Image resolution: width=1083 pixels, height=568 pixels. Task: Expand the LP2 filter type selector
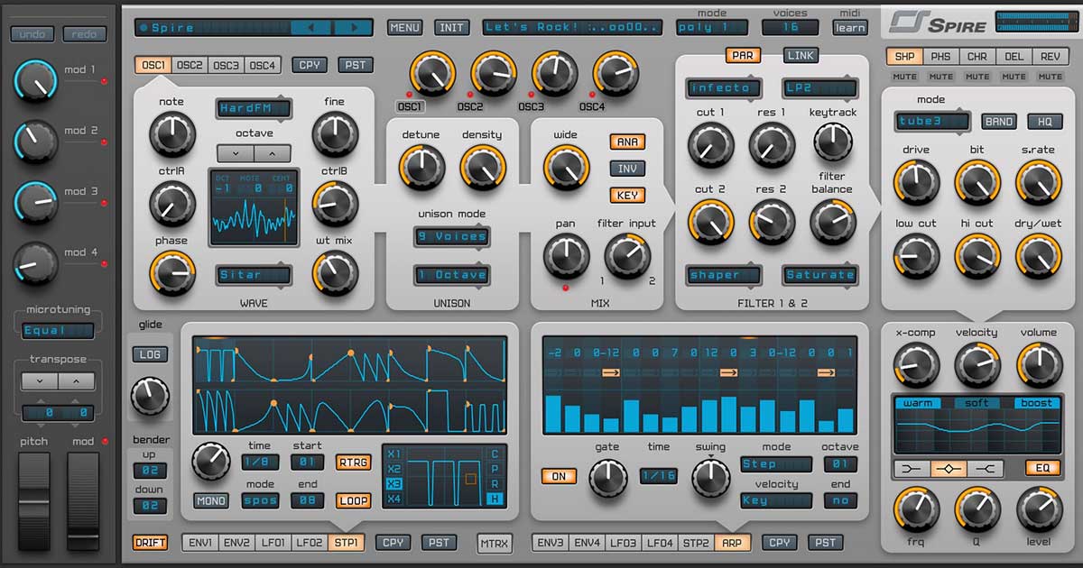pyautogui.click(x=819, y=88)
